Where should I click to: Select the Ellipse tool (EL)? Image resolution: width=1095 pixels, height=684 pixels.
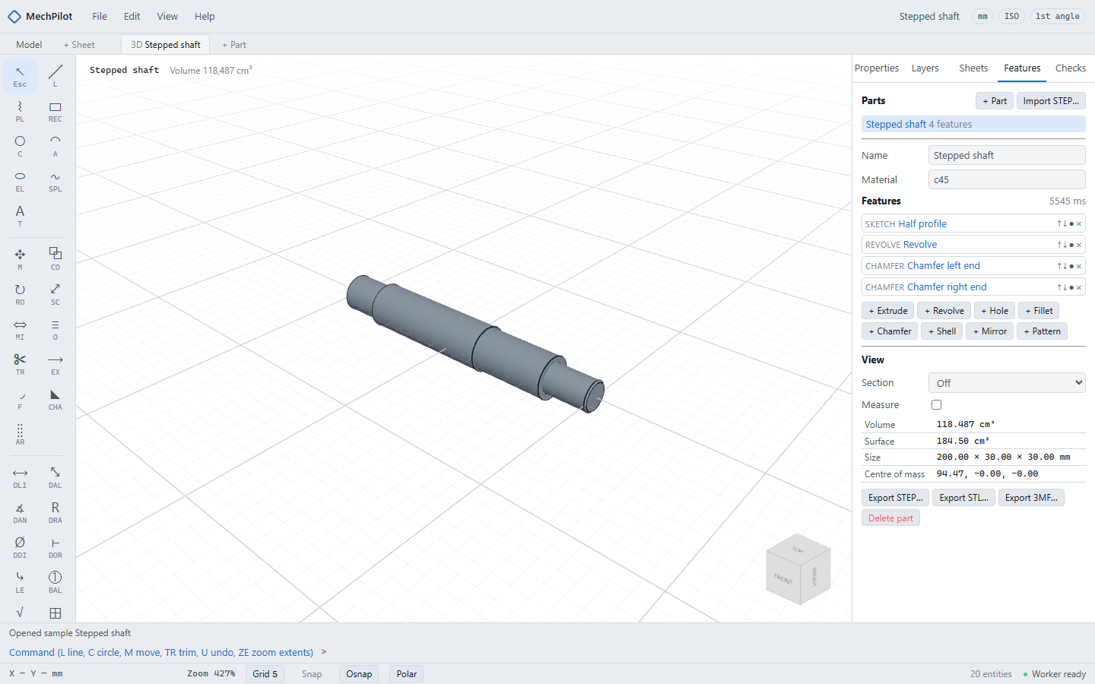pyautogui.click(x=20, y=181)
